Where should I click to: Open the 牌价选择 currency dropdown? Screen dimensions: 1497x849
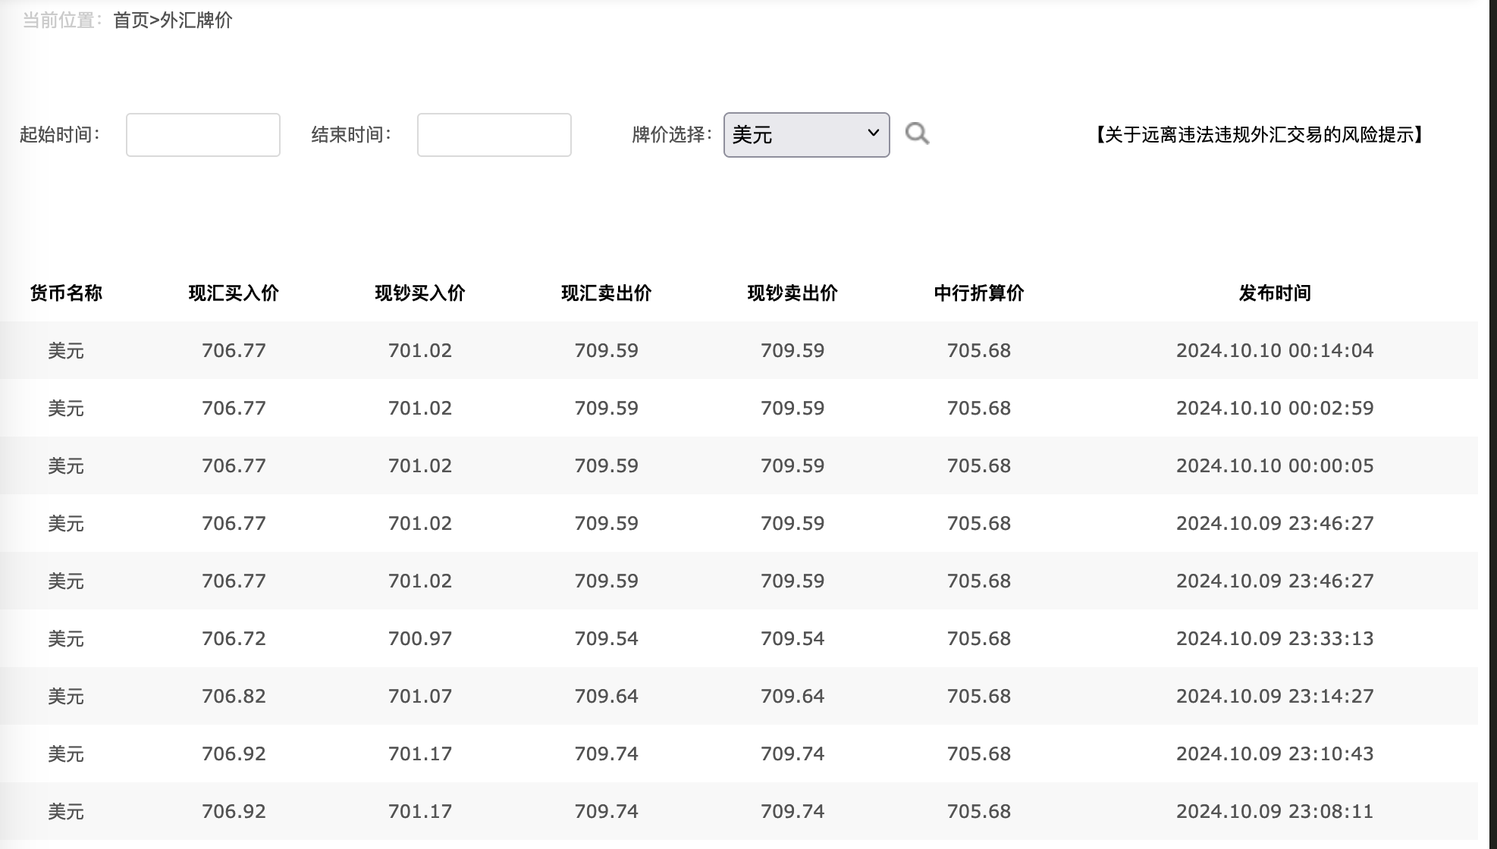point(806,135)
